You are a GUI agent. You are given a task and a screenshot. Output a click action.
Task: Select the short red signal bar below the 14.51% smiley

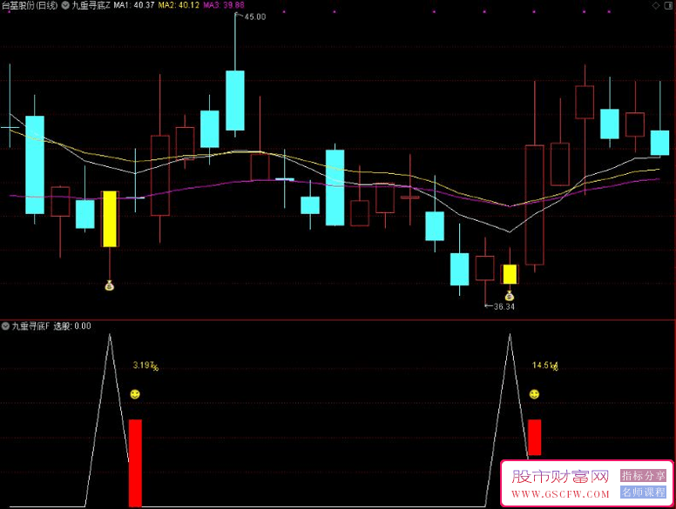[535, 438]
